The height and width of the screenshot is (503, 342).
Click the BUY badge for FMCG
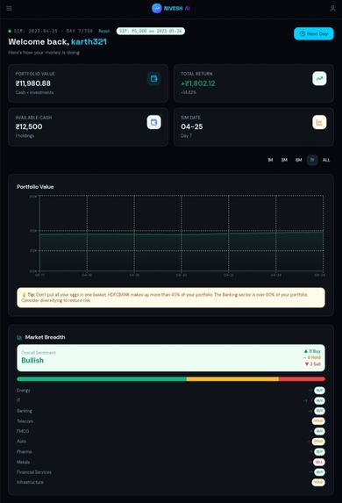[x=319, y=431]
